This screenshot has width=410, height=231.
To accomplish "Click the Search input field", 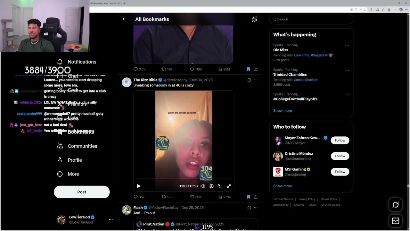I will pos(311,19).
